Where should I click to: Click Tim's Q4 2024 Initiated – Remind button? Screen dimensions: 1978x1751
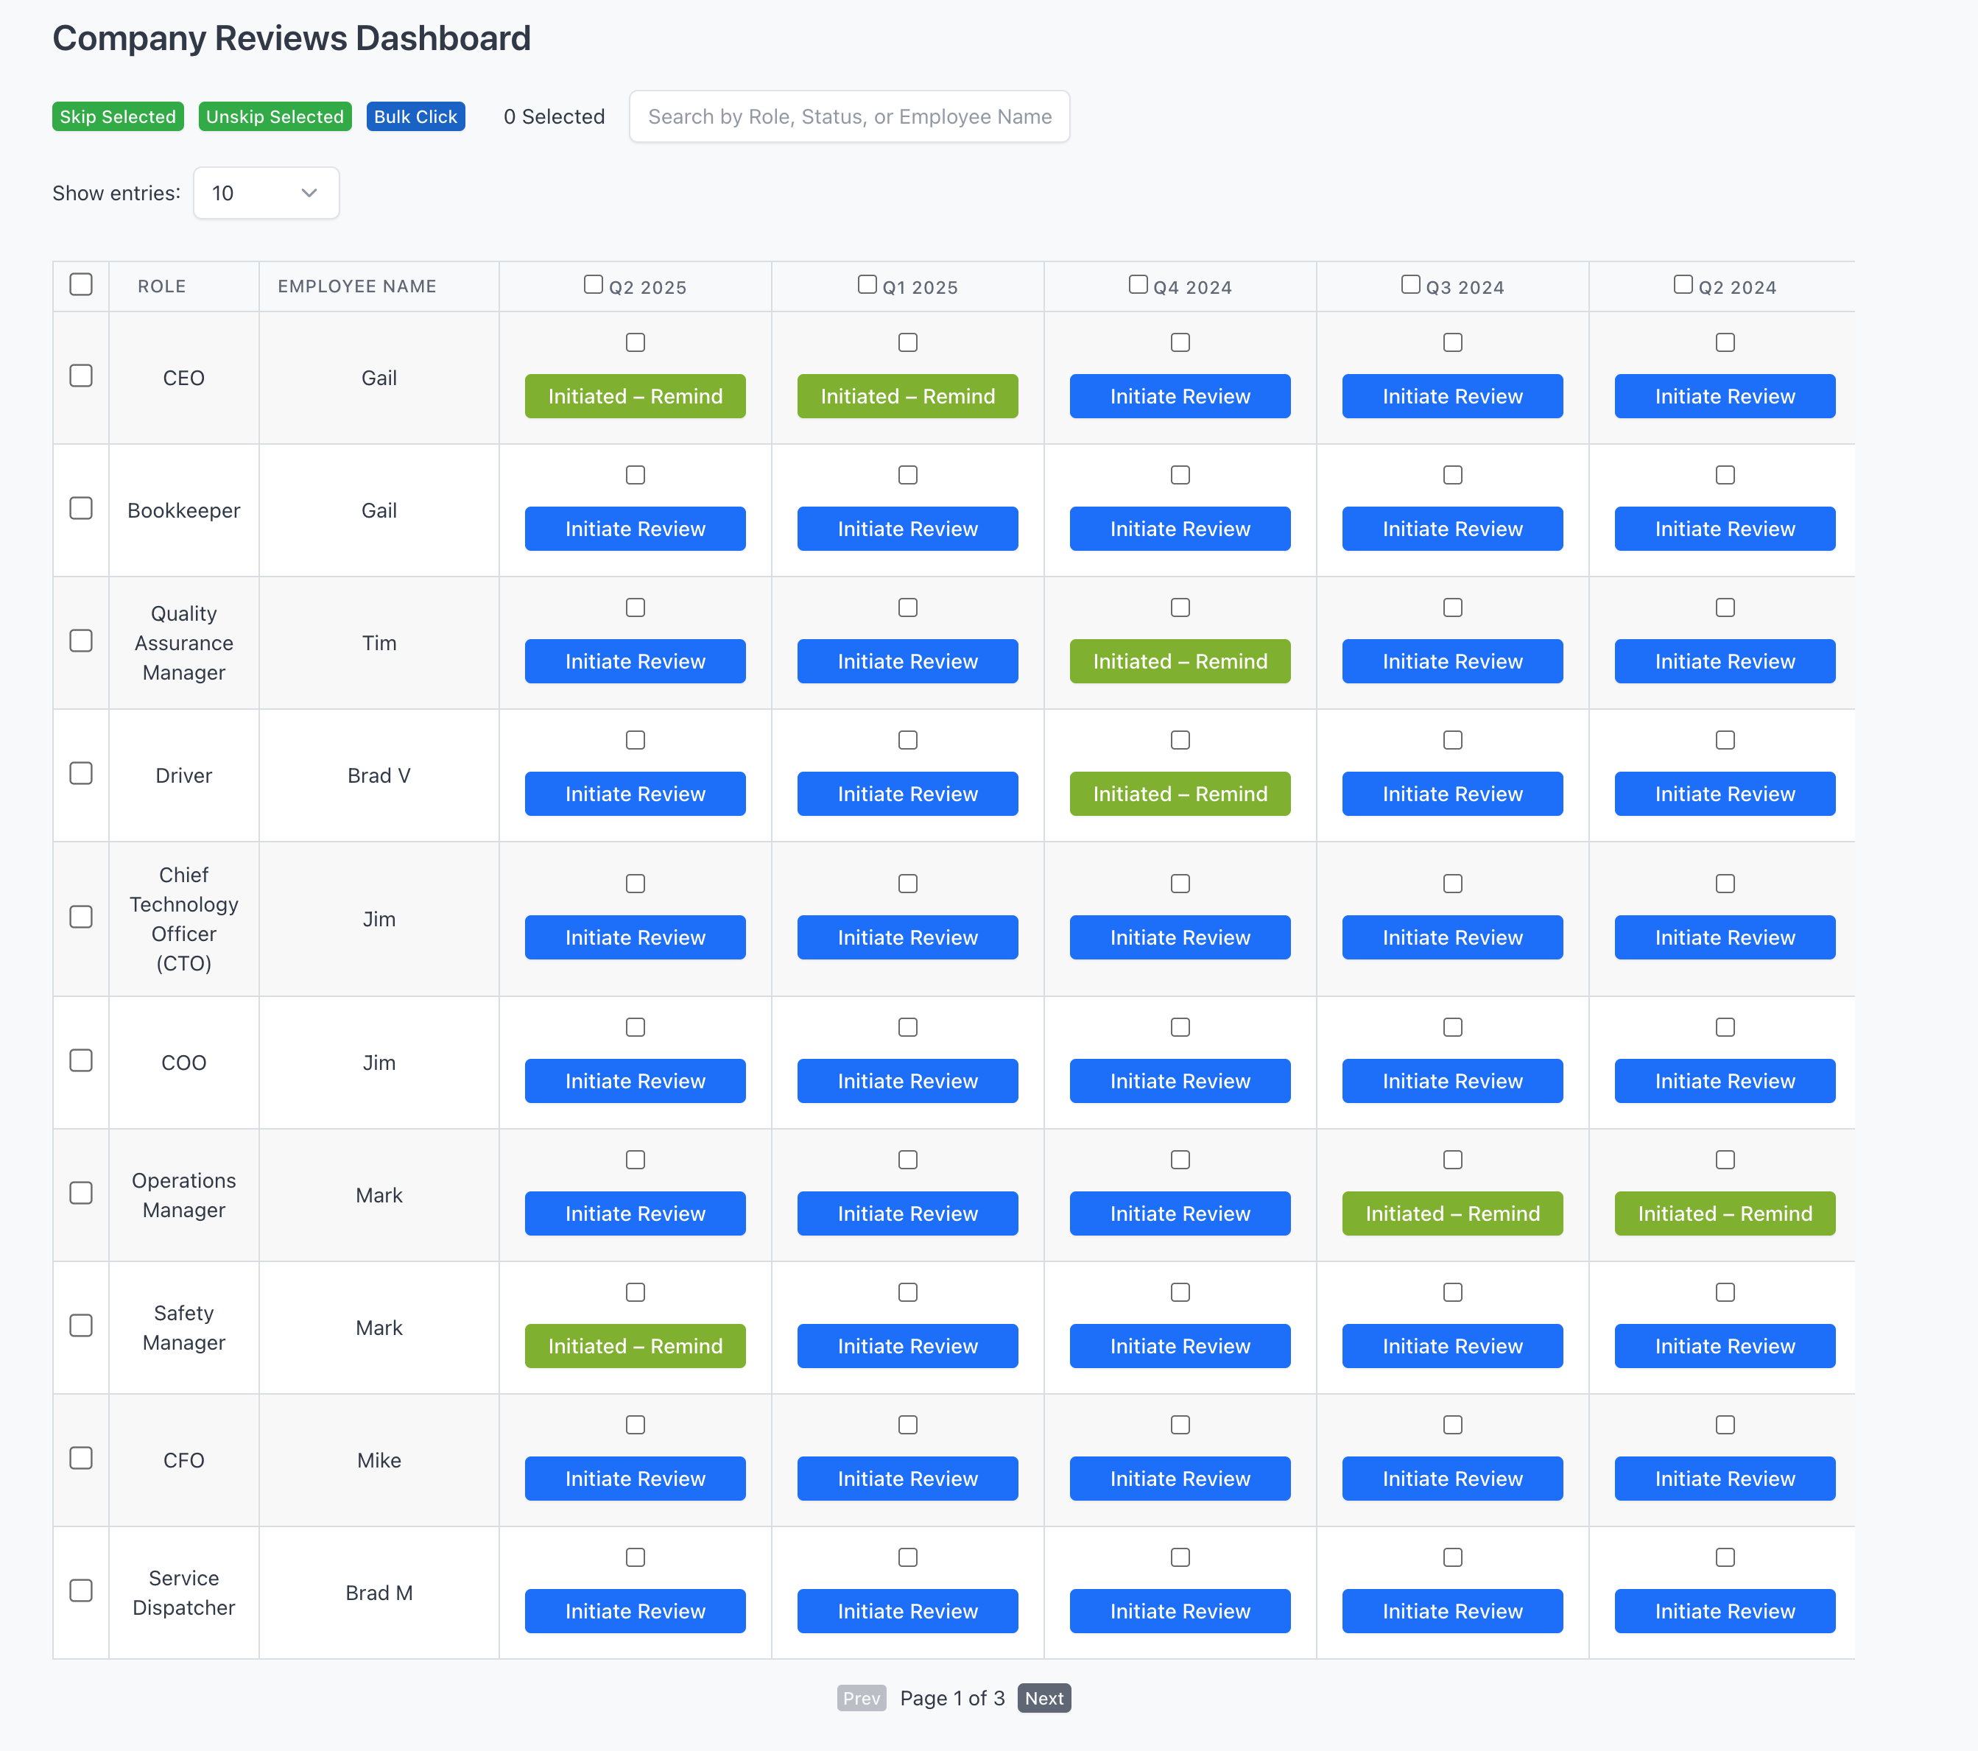(x=1180, y=660)
